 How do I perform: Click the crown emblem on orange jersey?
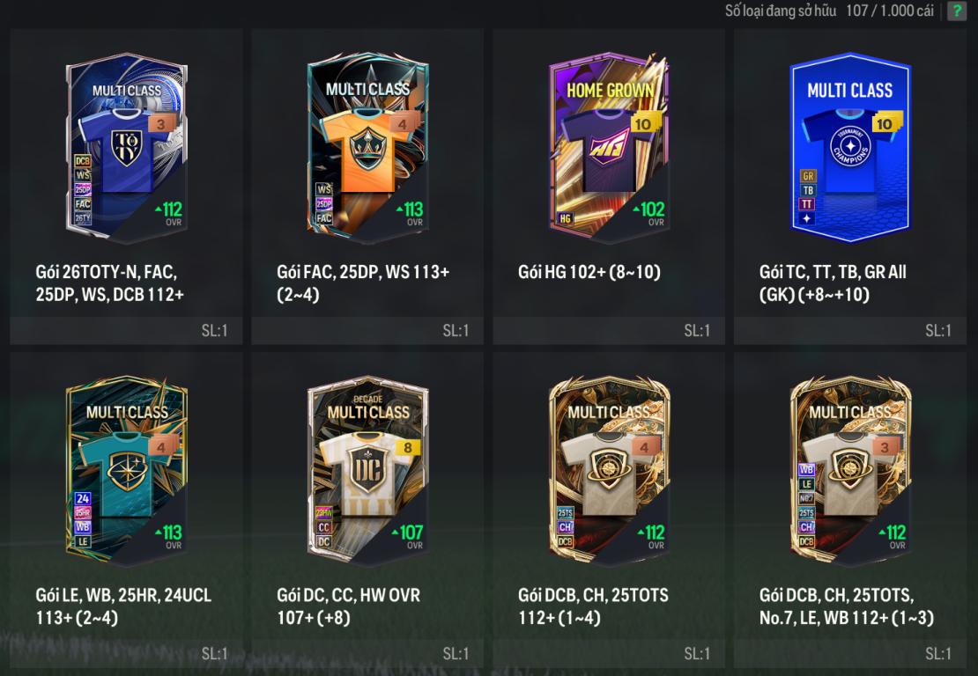368,148
